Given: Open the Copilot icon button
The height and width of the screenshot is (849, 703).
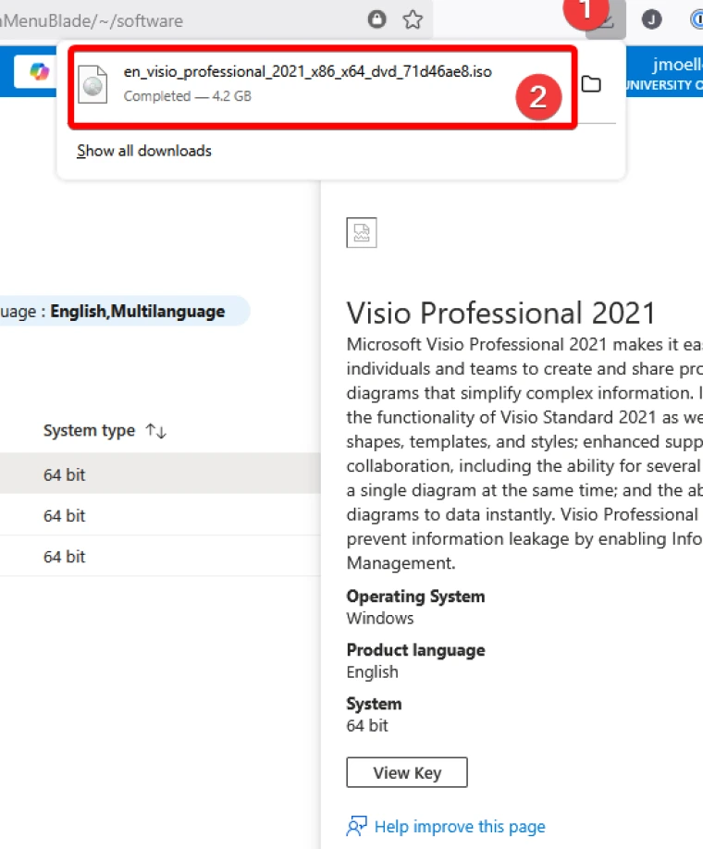Looking at the screenshot, I should click(39, 72).
